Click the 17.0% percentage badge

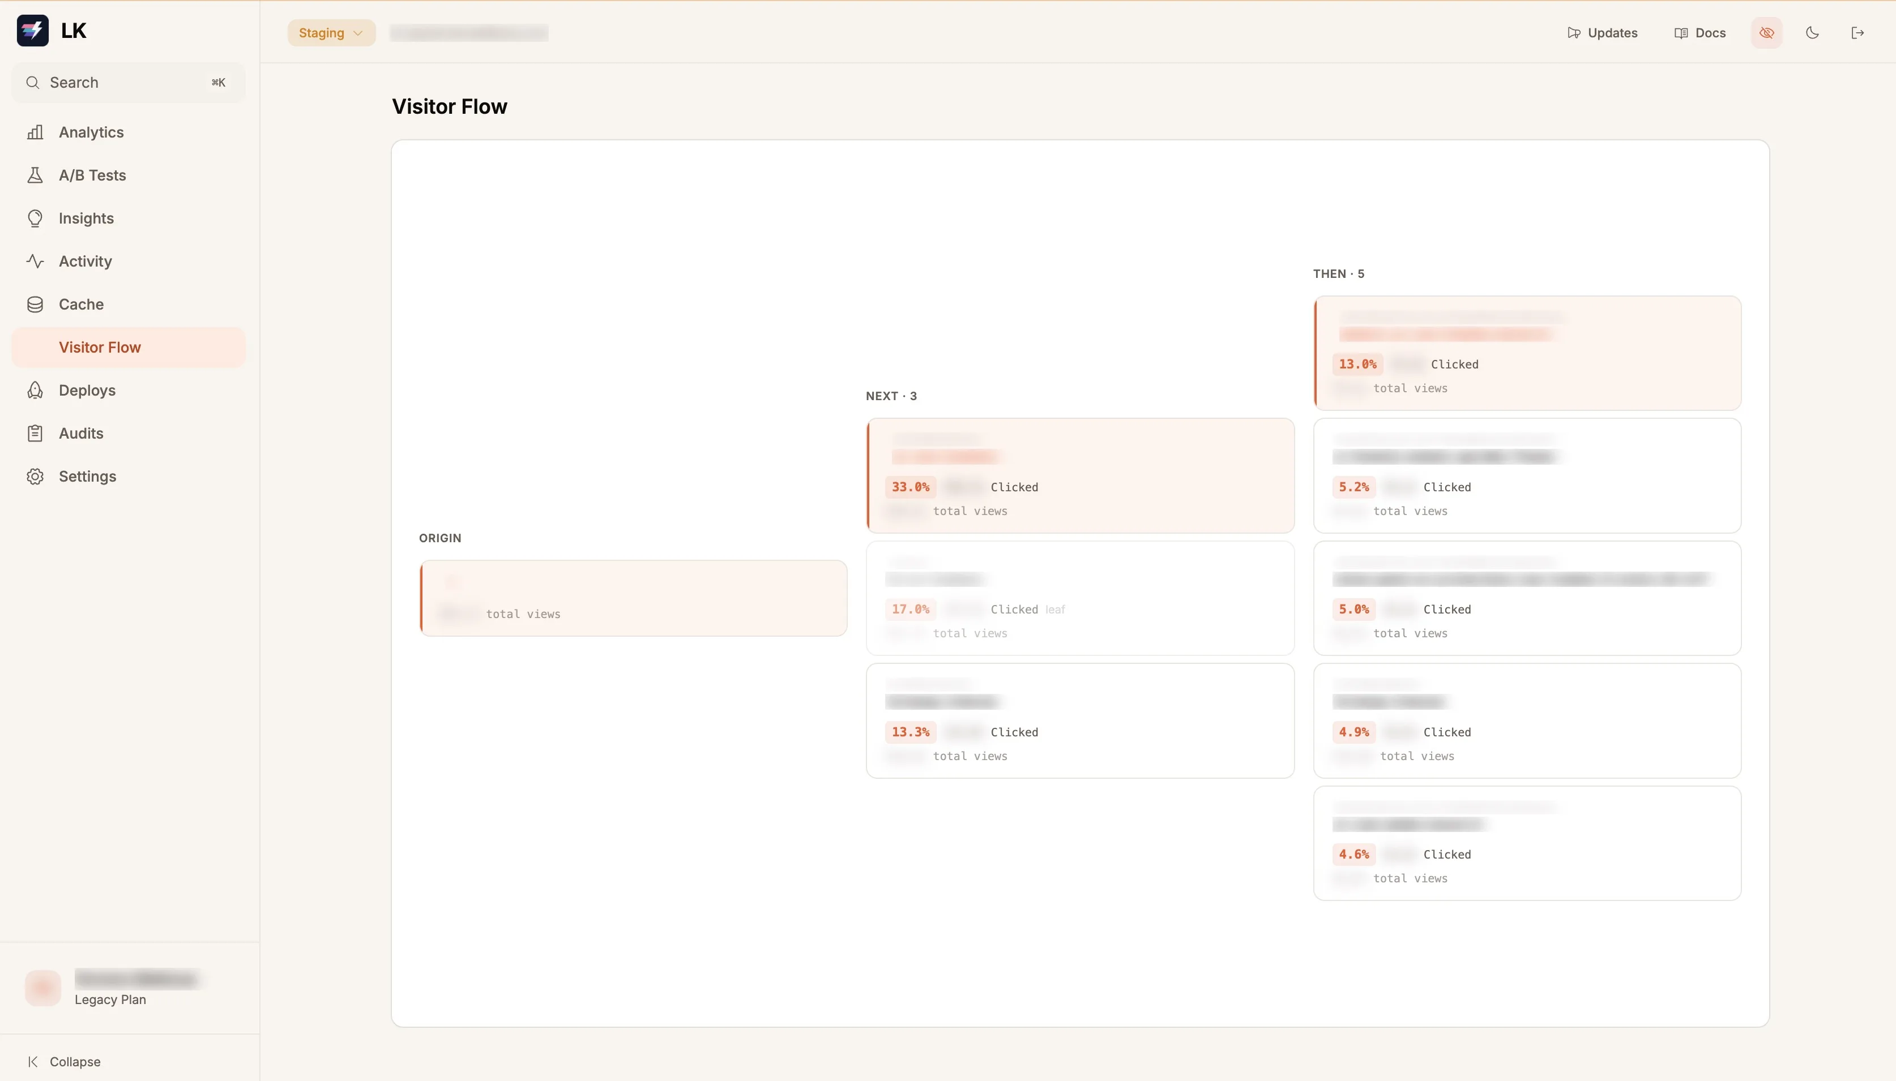point(911,610)
